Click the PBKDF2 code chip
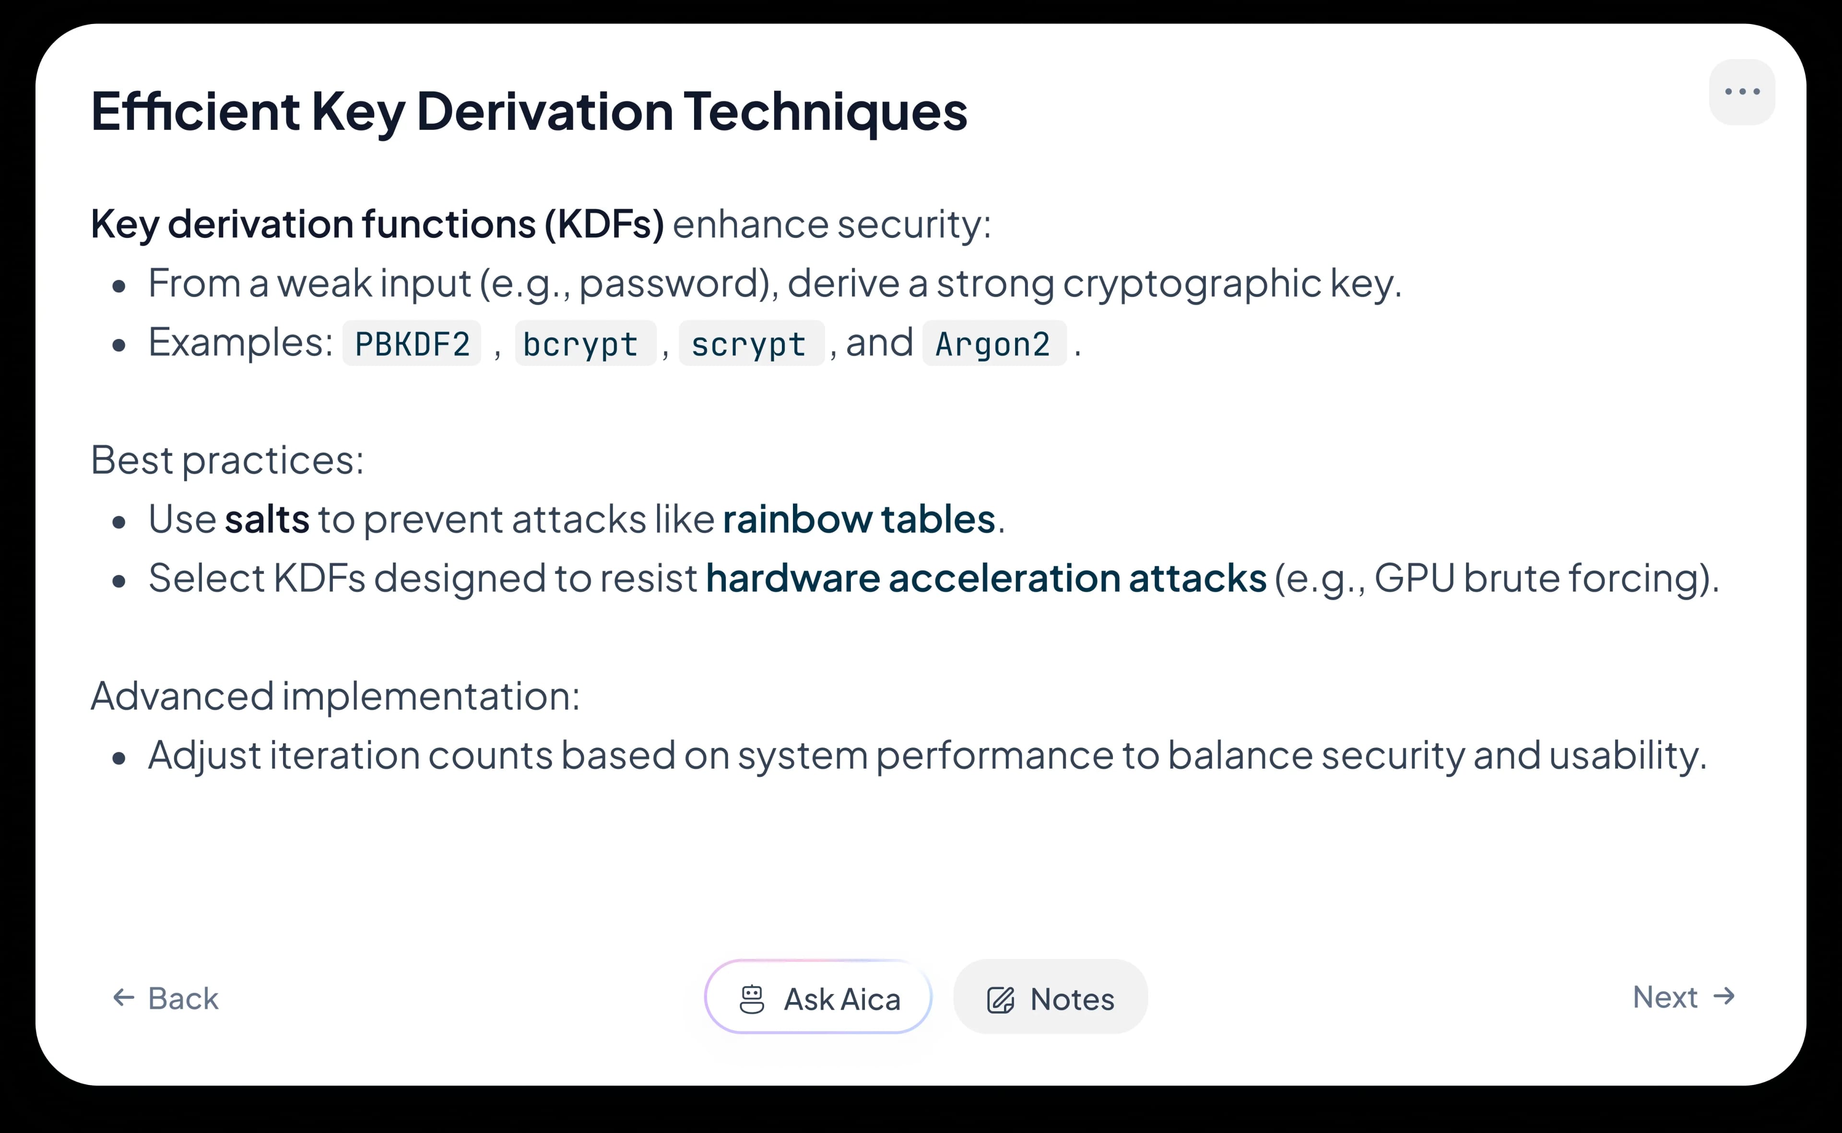Screen dimensions: 1842x1133 click(x=412, y=344)
